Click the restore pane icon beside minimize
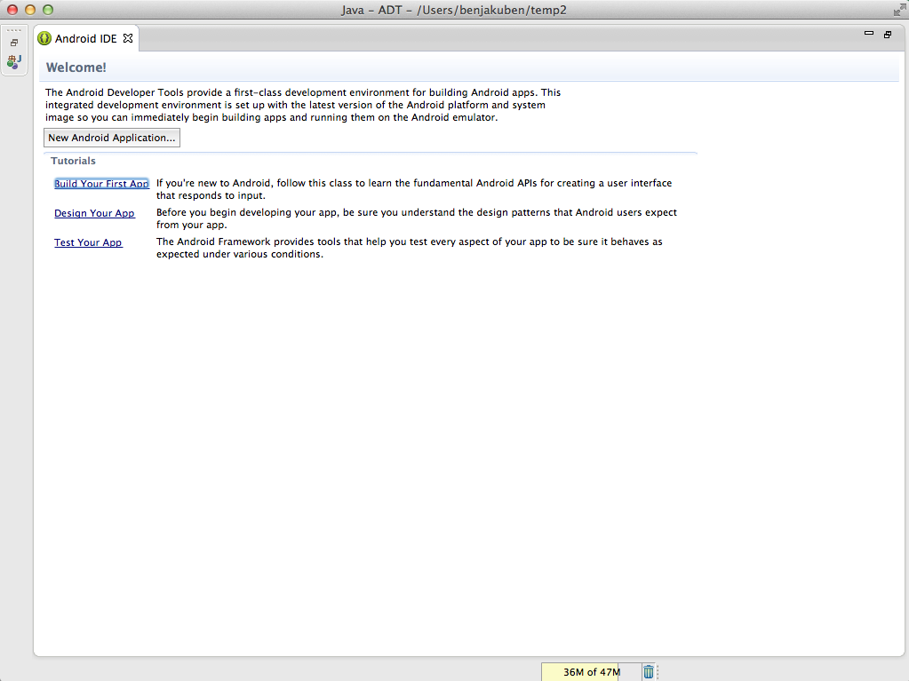The width and height of the screenshot is (909, 681). click(887, 35)
